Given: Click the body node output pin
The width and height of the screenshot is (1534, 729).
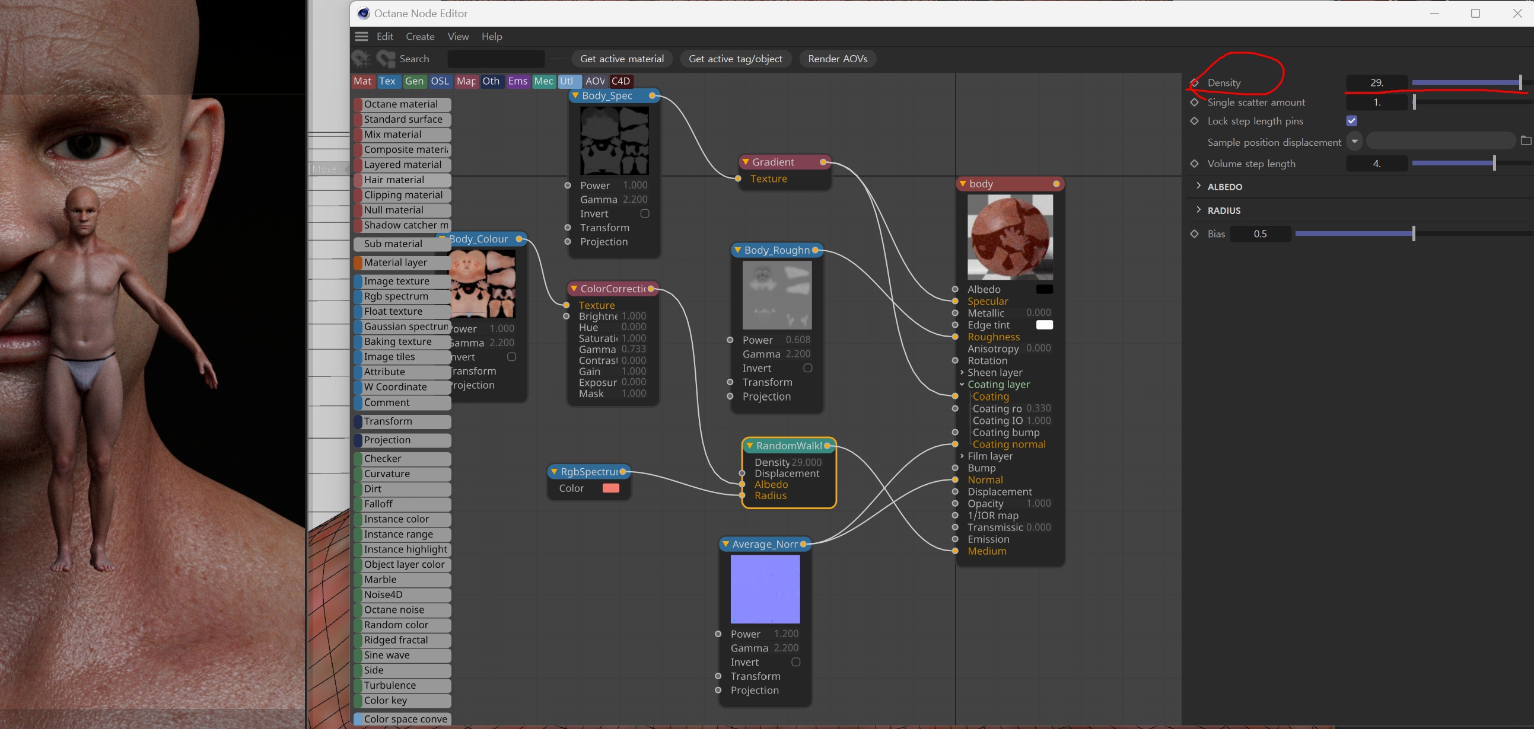Looking at the screenshot, I should [1056, 184].
